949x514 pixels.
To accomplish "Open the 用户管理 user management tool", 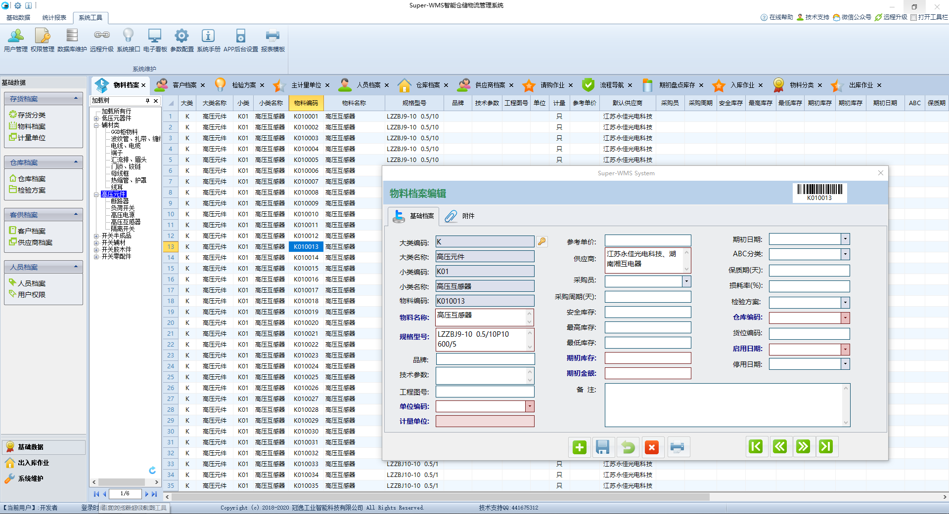I will pyautogui.click(x=16, y=40).
